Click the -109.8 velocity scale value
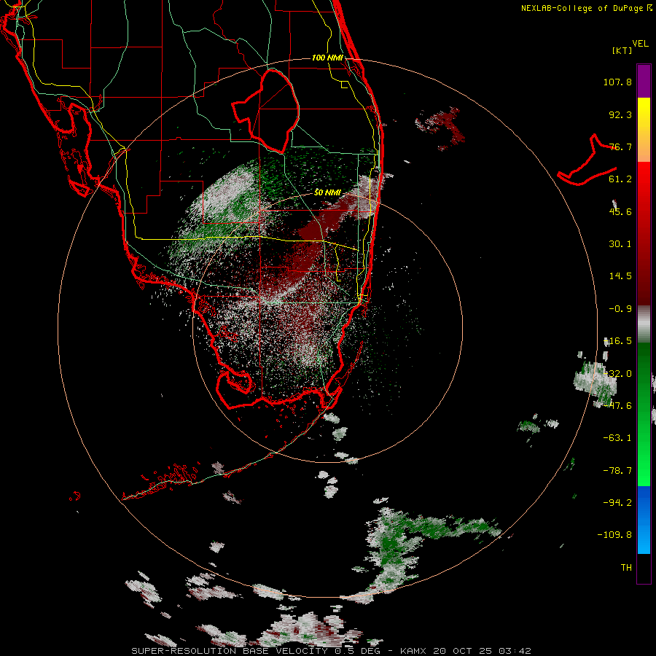This screenshot has width=656, height=656. click(x=614, y=535)
